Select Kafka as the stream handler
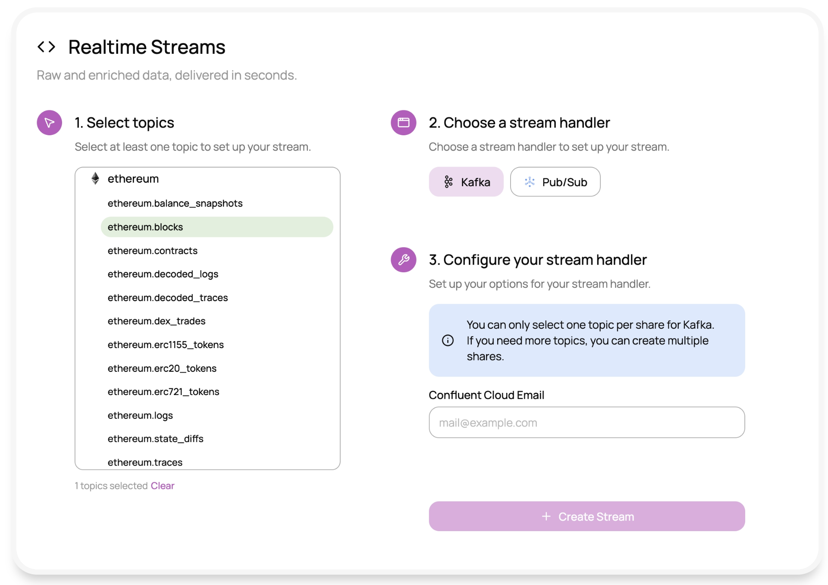Image resolution: width=828 pixels, height=585 pixels. [466, 182]
